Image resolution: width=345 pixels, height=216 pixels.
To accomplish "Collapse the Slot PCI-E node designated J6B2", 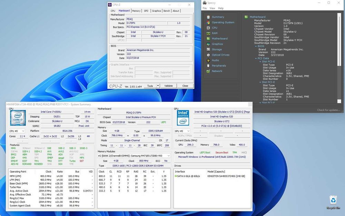I will (x=260, y=61).
